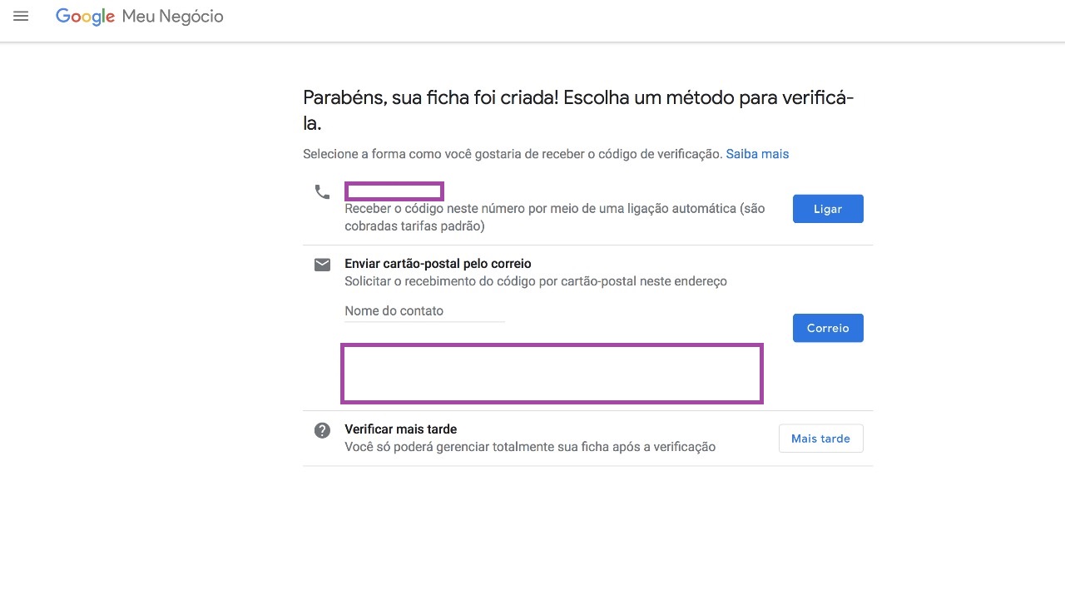Select the phone call icon
This screenshot has height=600, width=1065.
click(x=322, y=191)
